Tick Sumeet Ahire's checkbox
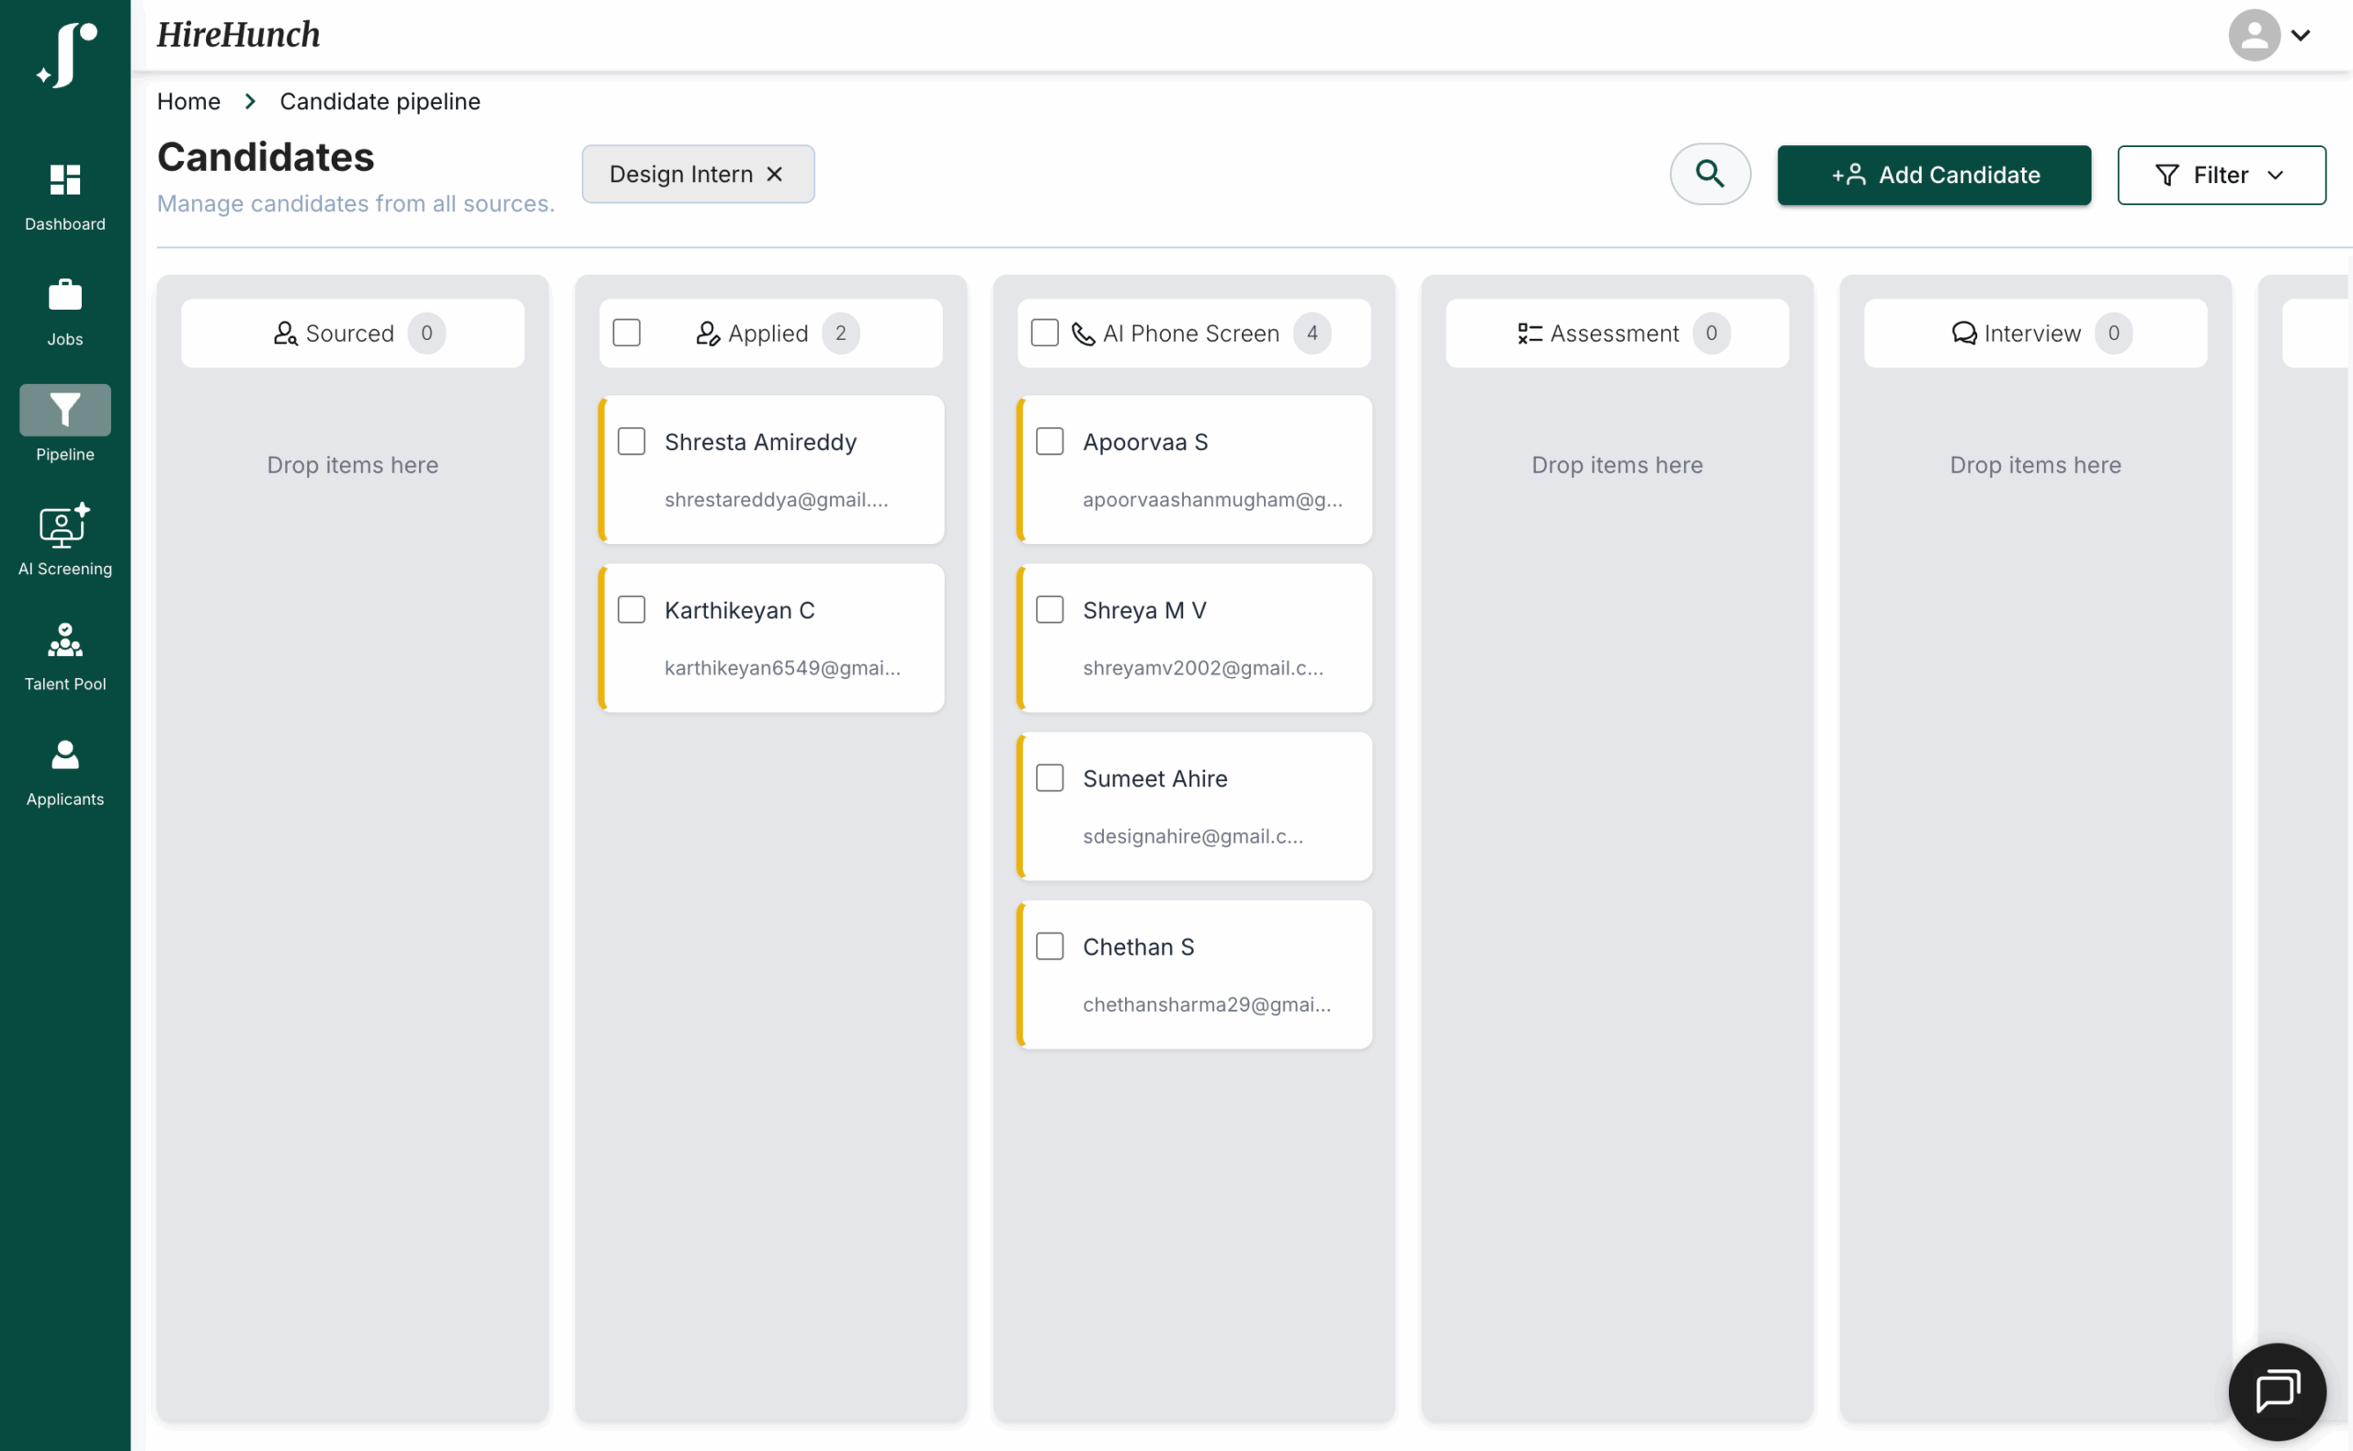The height and width of the screenshot is (1451, 2353). point(1049,777)
